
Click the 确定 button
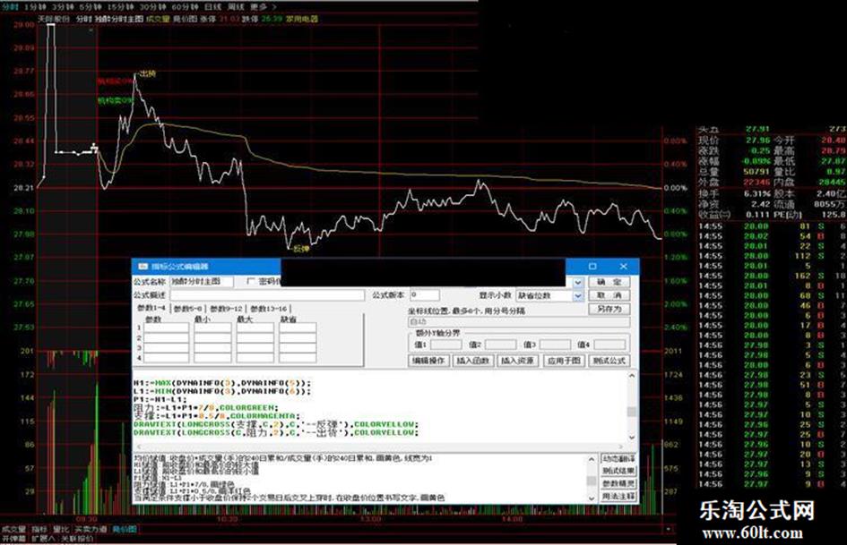[609, 282]
